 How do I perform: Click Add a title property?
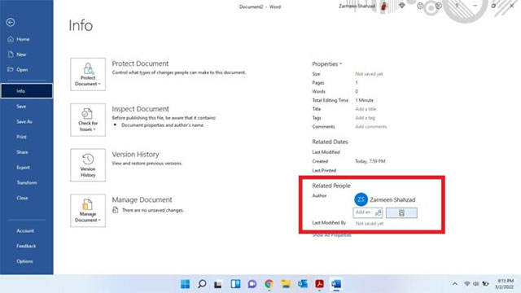[366, 109]
